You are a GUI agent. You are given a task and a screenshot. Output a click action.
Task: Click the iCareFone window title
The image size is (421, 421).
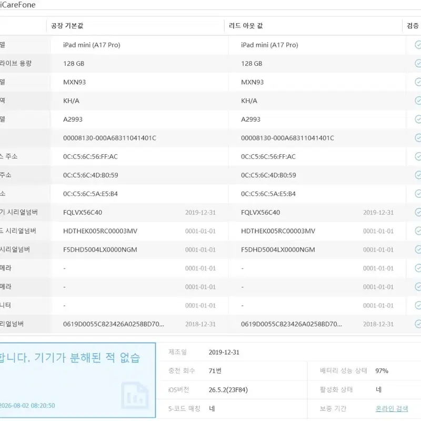point(18,5)
